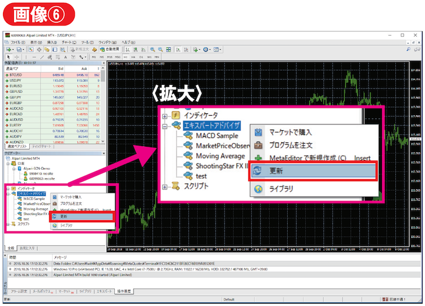Click the tile windows icon

(169, 50)
